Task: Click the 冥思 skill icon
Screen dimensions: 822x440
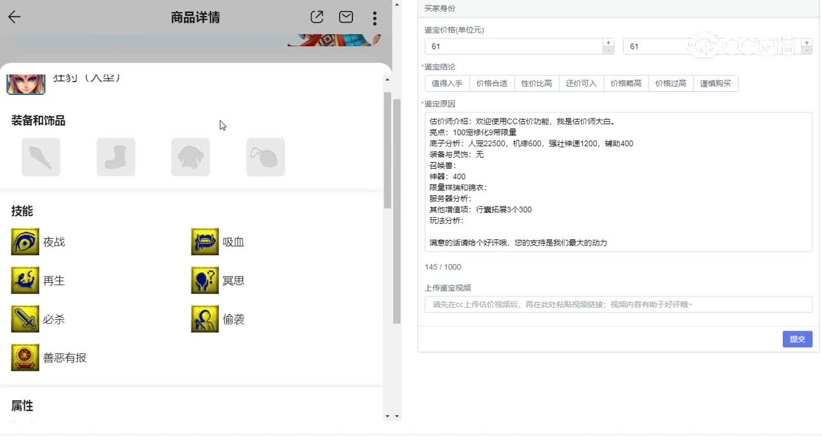Action: [x=204, y=280]
